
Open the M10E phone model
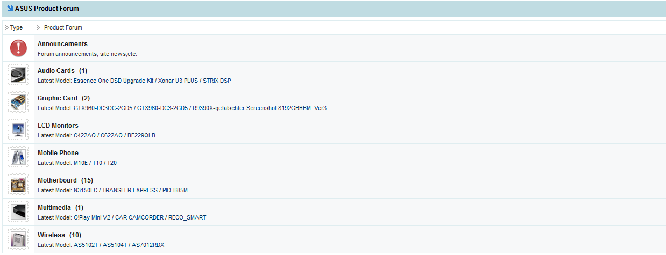81,163
